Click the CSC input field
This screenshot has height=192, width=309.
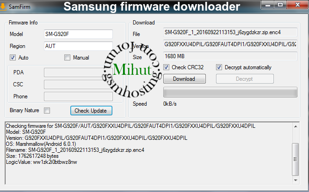[78, 84]
